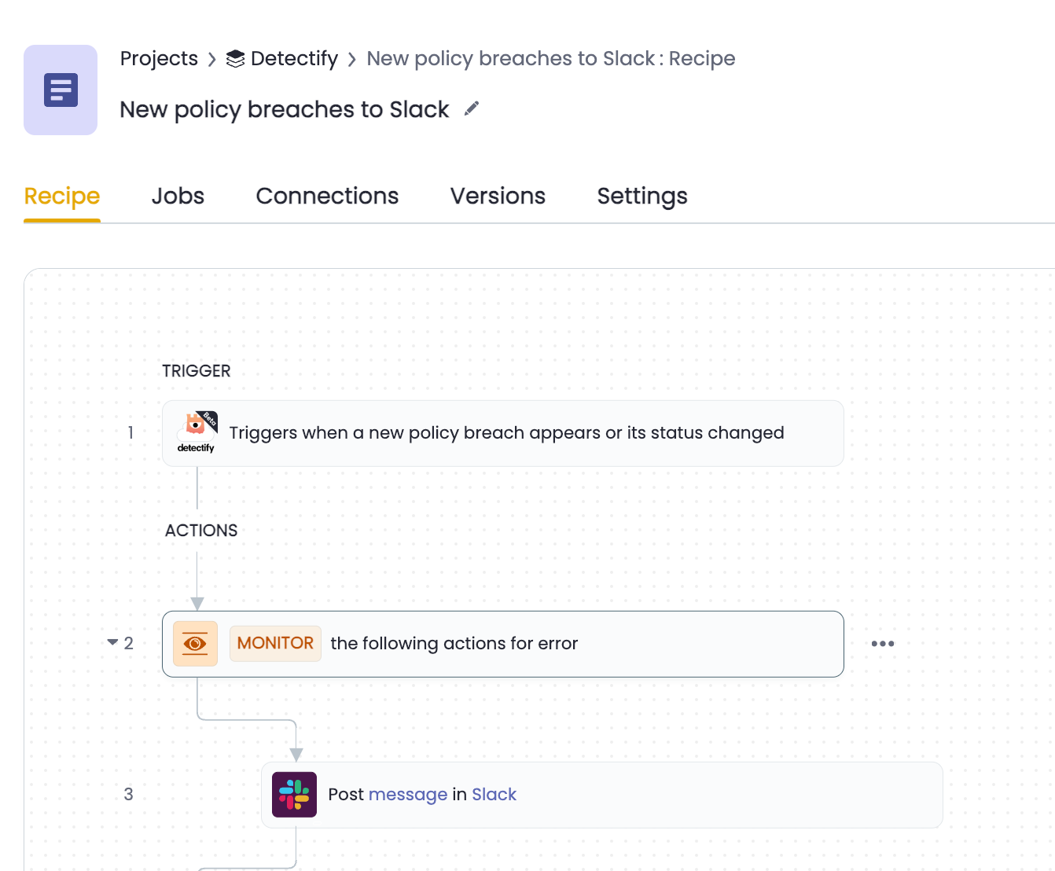Go to the Versions tab
This screenshot has width=1055, height=871.
point(498,196)
